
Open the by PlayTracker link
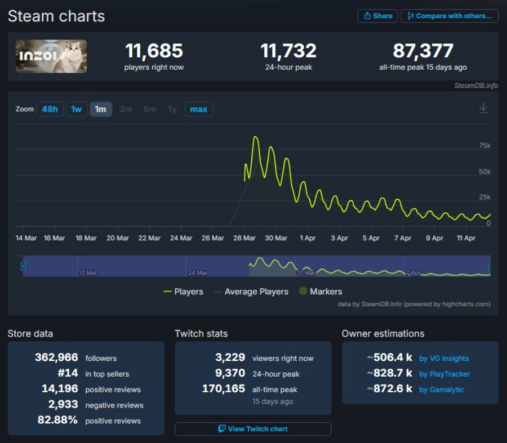(x=444, y=374)
